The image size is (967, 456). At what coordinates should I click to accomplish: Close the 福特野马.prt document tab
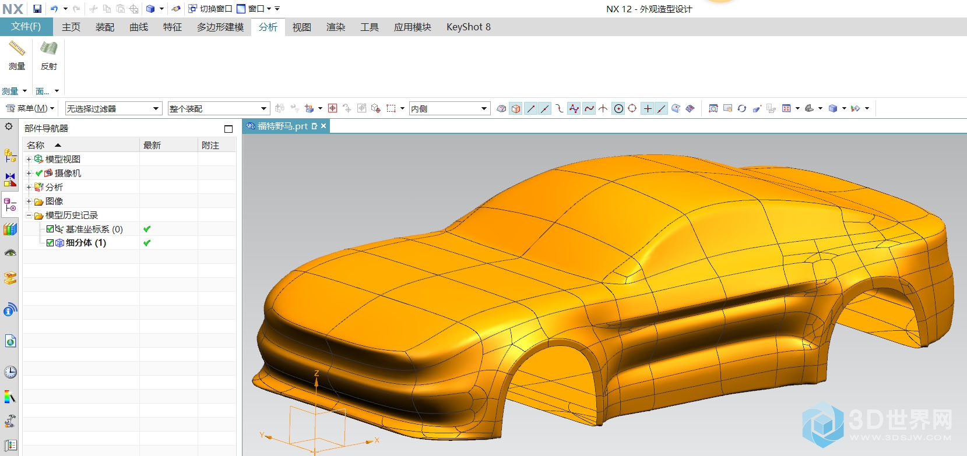pos(323,126)
